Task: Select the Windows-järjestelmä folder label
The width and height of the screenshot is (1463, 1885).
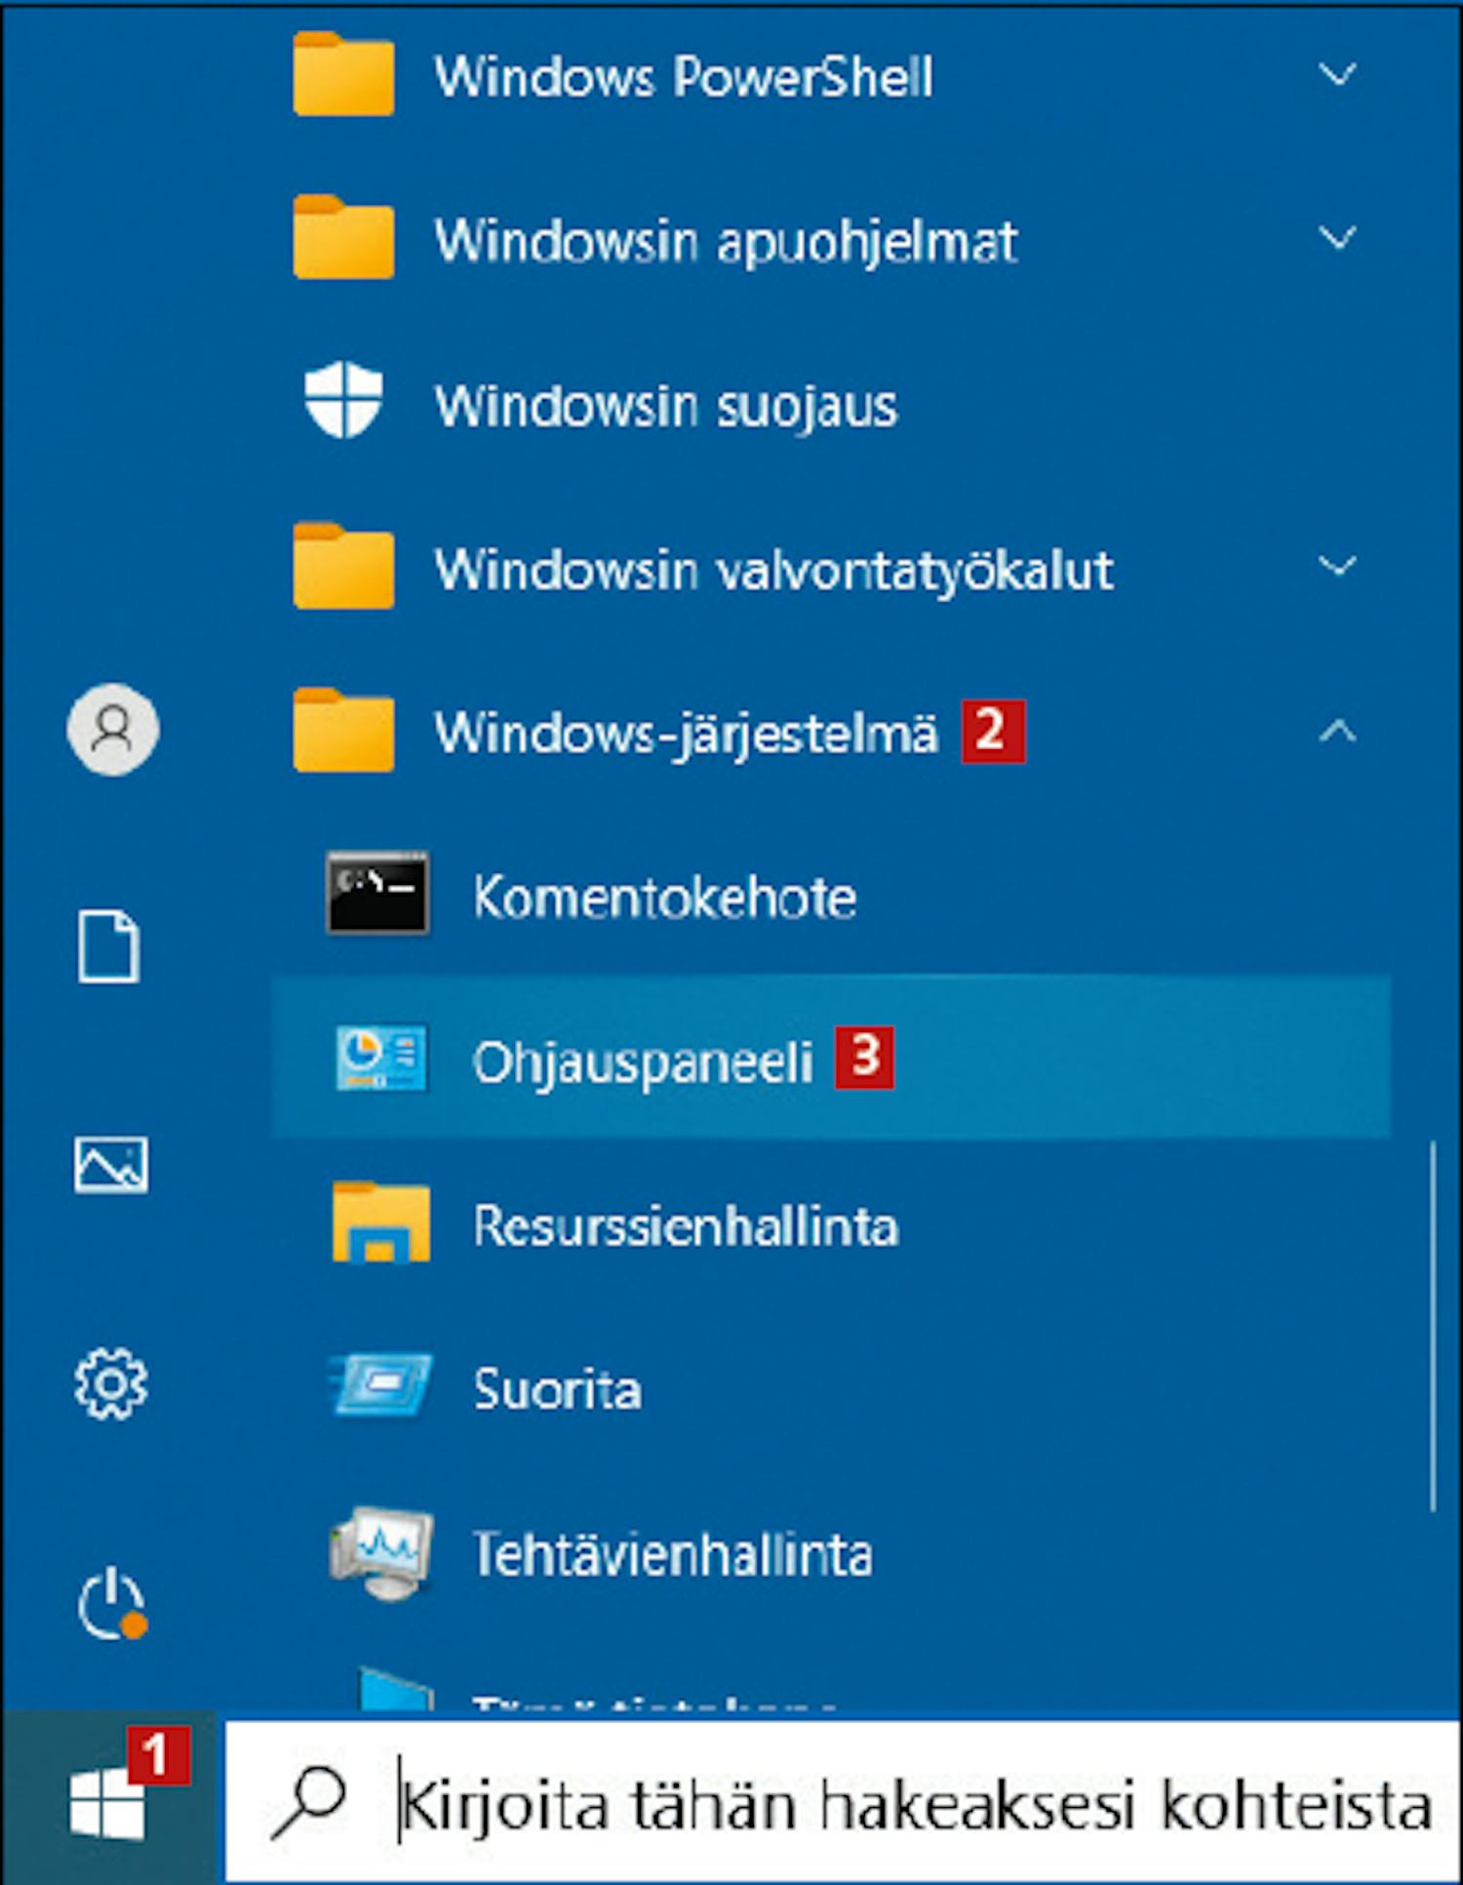Action: tap(685, 732)
